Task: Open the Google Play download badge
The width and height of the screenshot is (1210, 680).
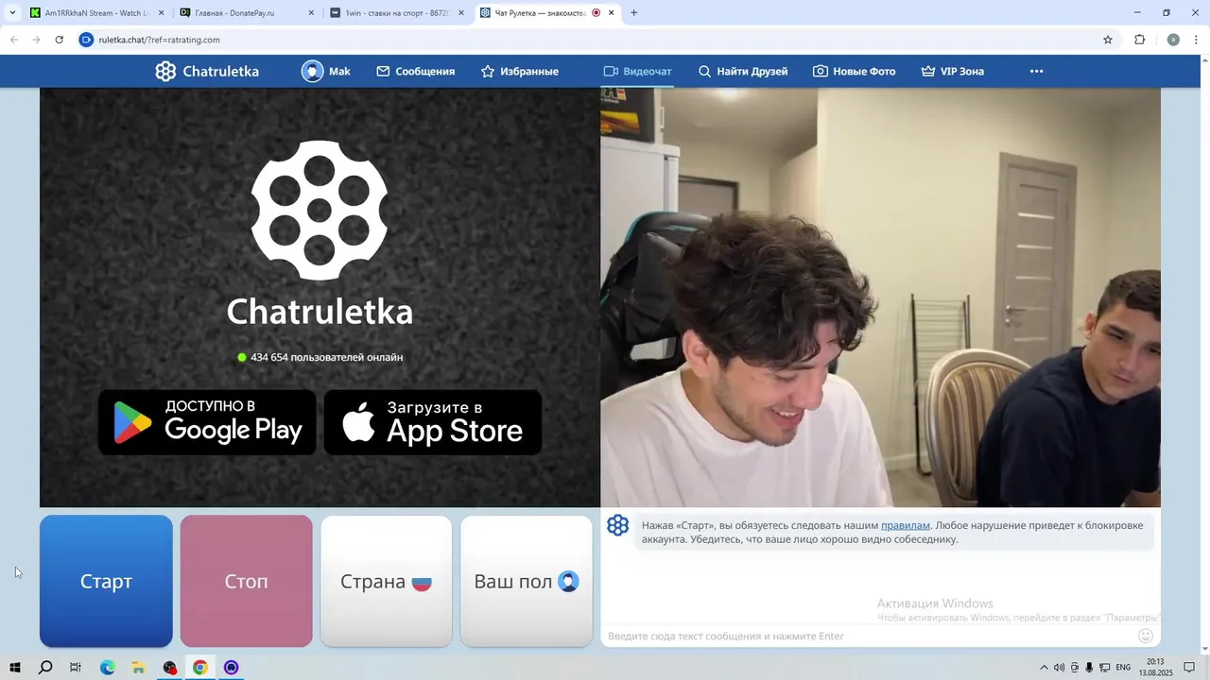Action: pos(207,422)
